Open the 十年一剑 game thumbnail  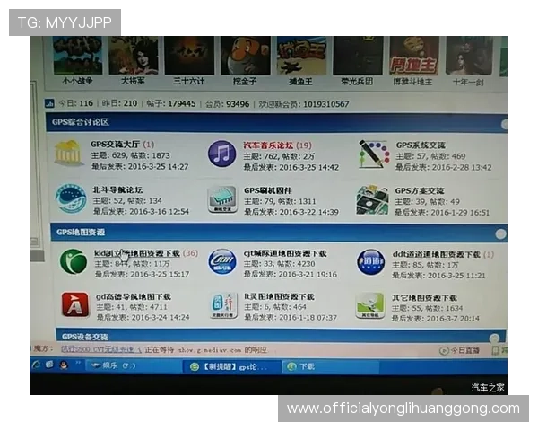tap(469, 56)
